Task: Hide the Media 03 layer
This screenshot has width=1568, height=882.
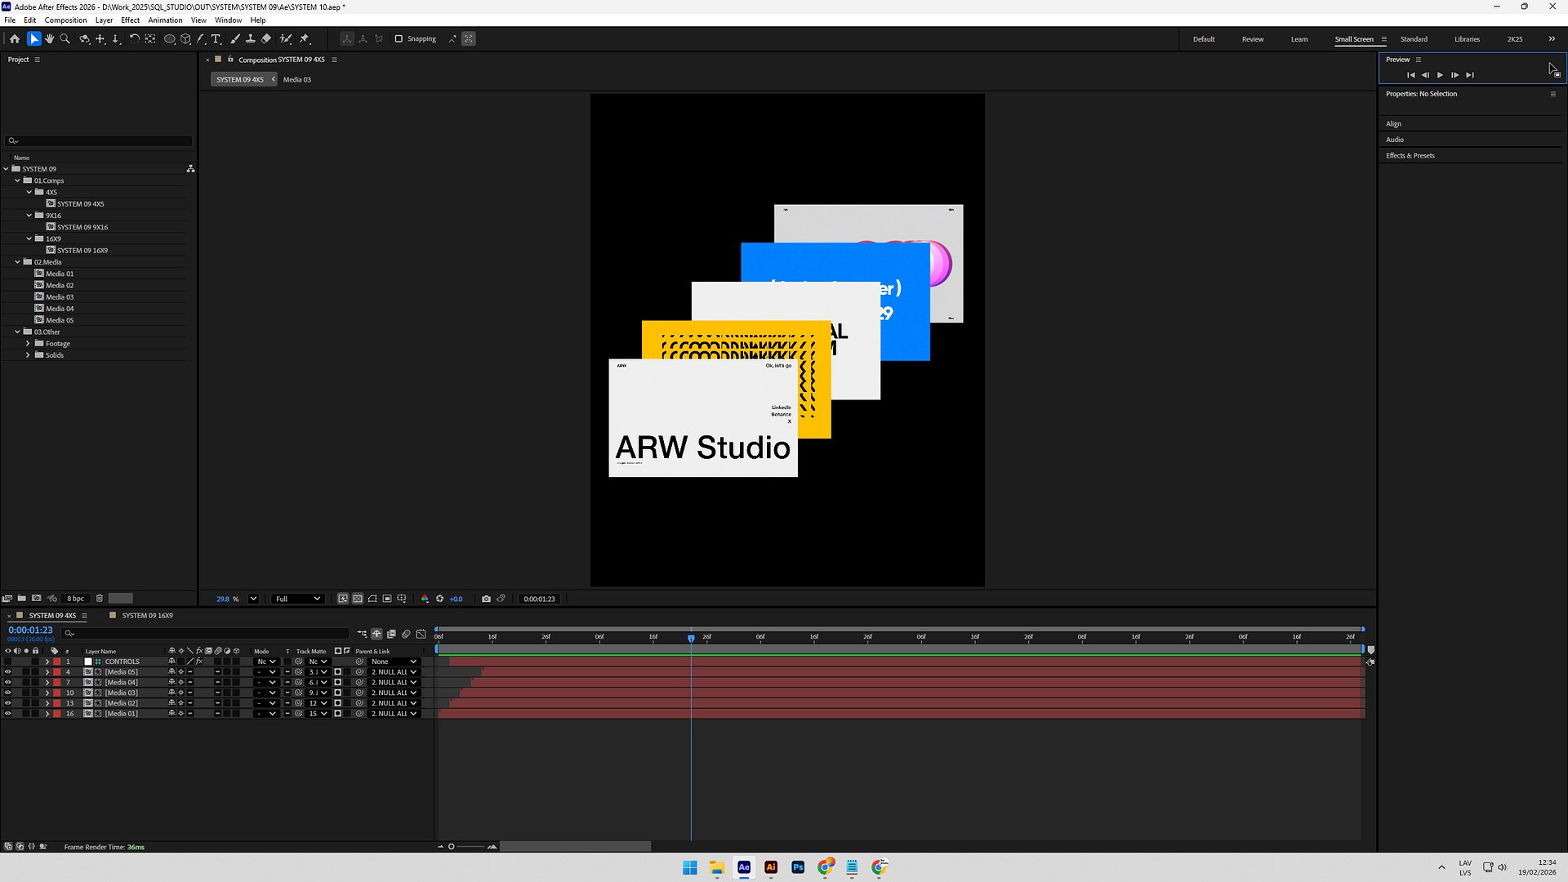Action: (8, 693)
